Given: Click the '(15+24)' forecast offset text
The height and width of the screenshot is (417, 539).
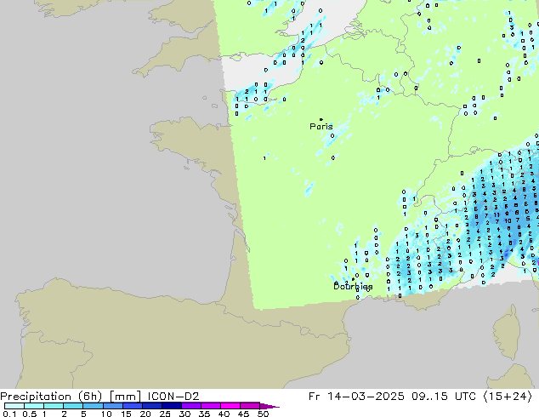Looking at the screenshot, I should click(508, 396).
